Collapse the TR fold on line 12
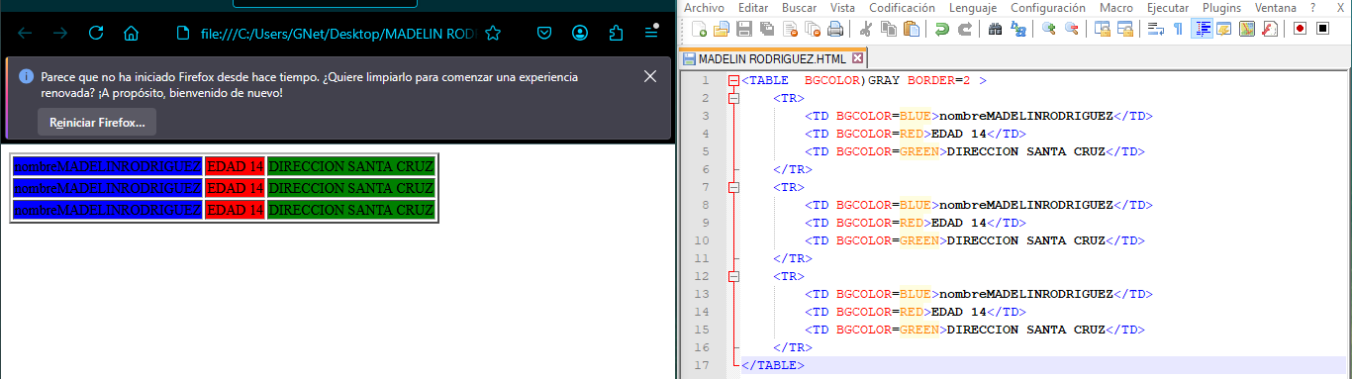The height and width of the screenshot is (379, 1352). pyautogui.click(x=733, y=276)
